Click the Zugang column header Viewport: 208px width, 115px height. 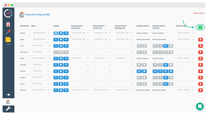(56, 26)
